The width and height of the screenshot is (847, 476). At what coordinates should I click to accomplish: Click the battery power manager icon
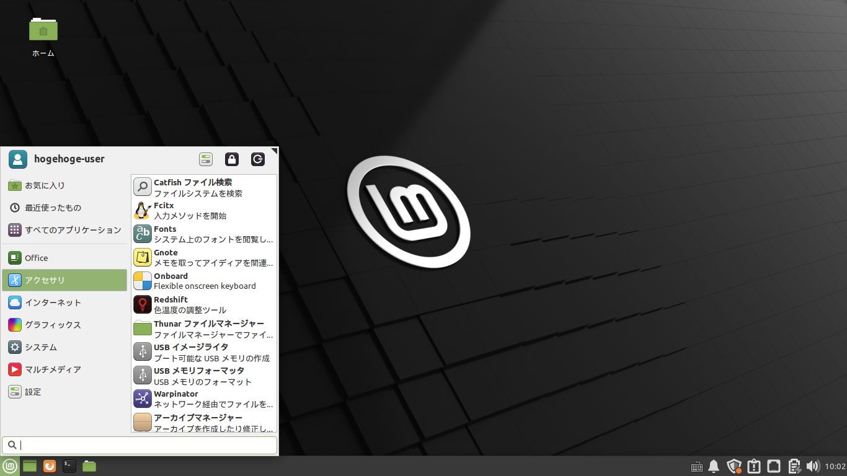click(x=794, y=466)
